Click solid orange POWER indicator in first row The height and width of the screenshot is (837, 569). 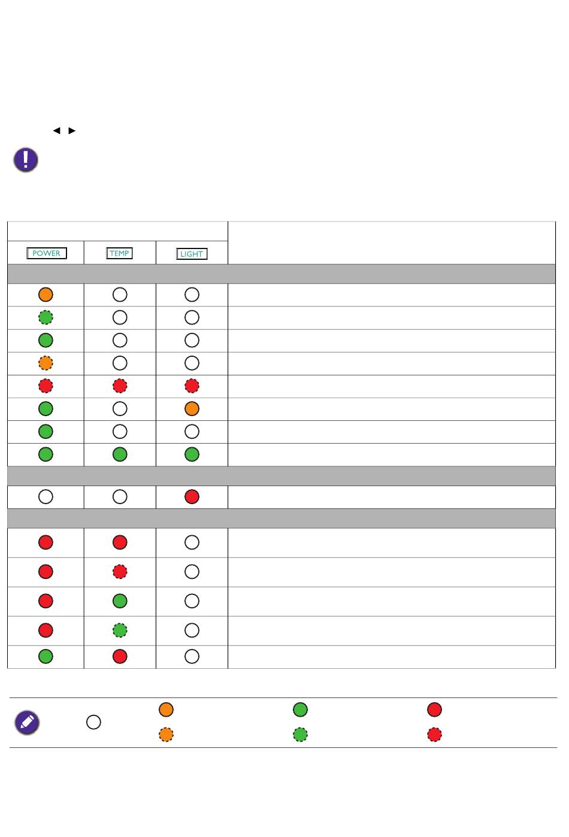[46, 295]
